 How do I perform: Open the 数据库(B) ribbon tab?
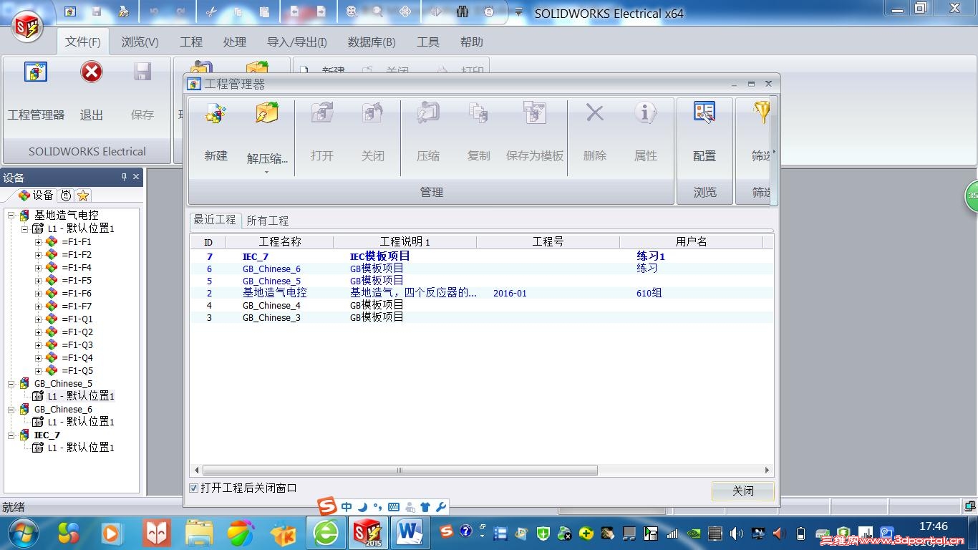tap(372, 42)
